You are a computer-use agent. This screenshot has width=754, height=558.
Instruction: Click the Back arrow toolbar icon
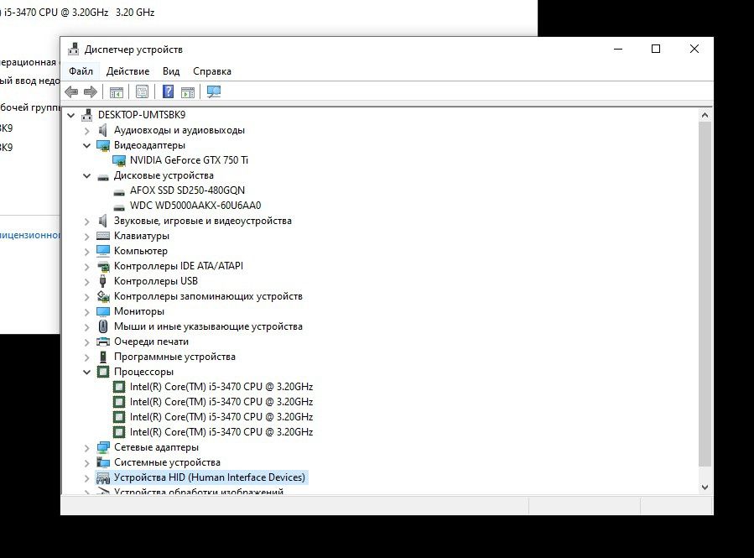click(71, 91)
